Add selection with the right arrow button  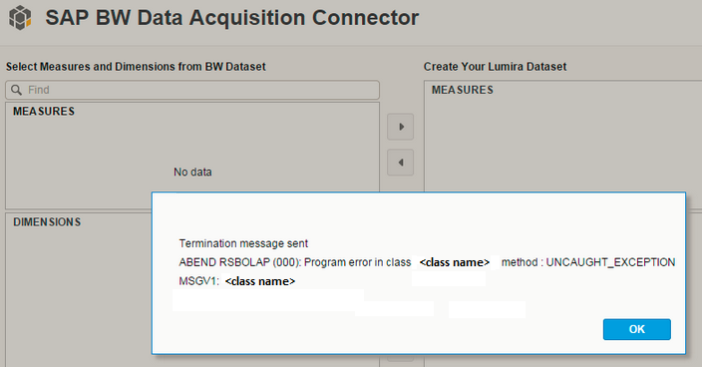click(x=400, y=127)
